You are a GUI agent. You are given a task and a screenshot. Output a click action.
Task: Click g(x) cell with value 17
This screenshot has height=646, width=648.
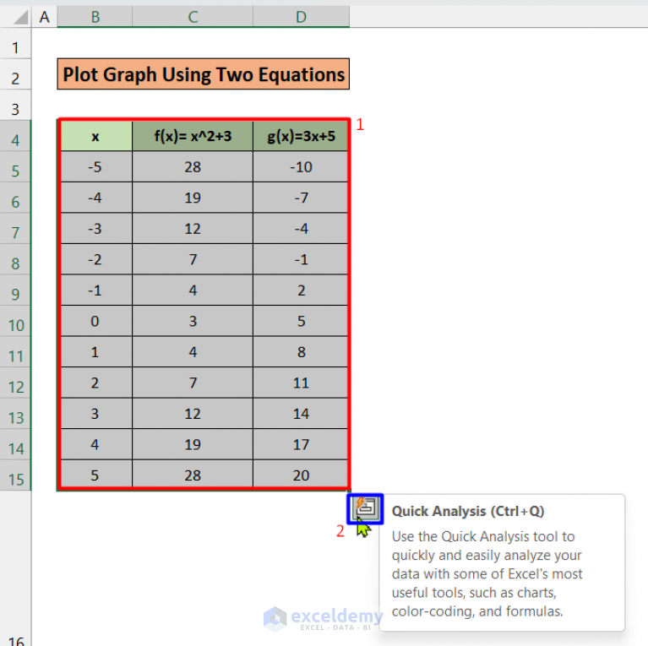301,444
